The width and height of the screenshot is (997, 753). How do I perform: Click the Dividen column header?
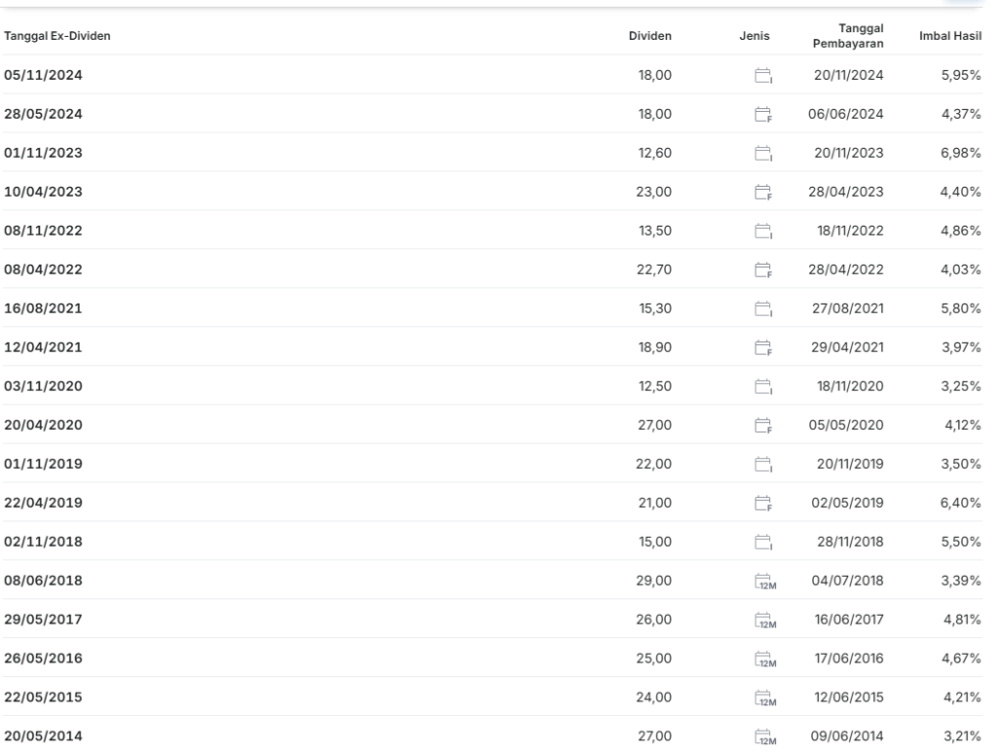[x=649, y=36]
